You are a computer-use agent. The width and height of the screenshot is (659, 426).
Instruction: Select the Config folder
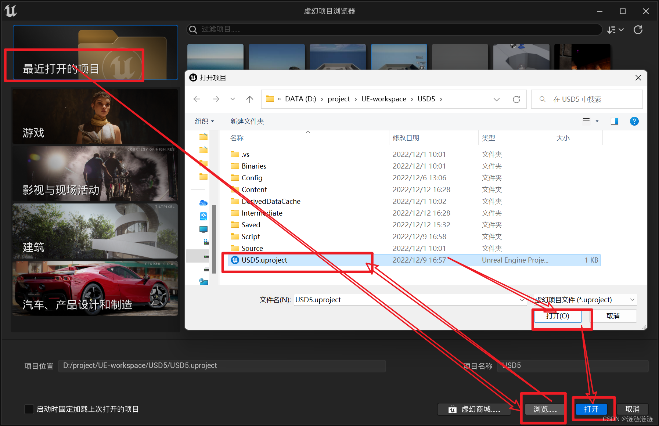click(x=414, y=178)
